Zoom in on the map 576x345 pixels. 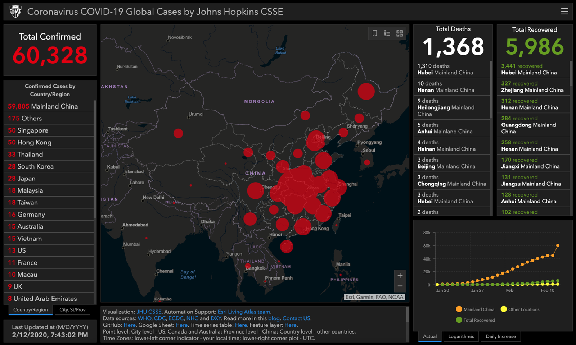tap(400, 276)
